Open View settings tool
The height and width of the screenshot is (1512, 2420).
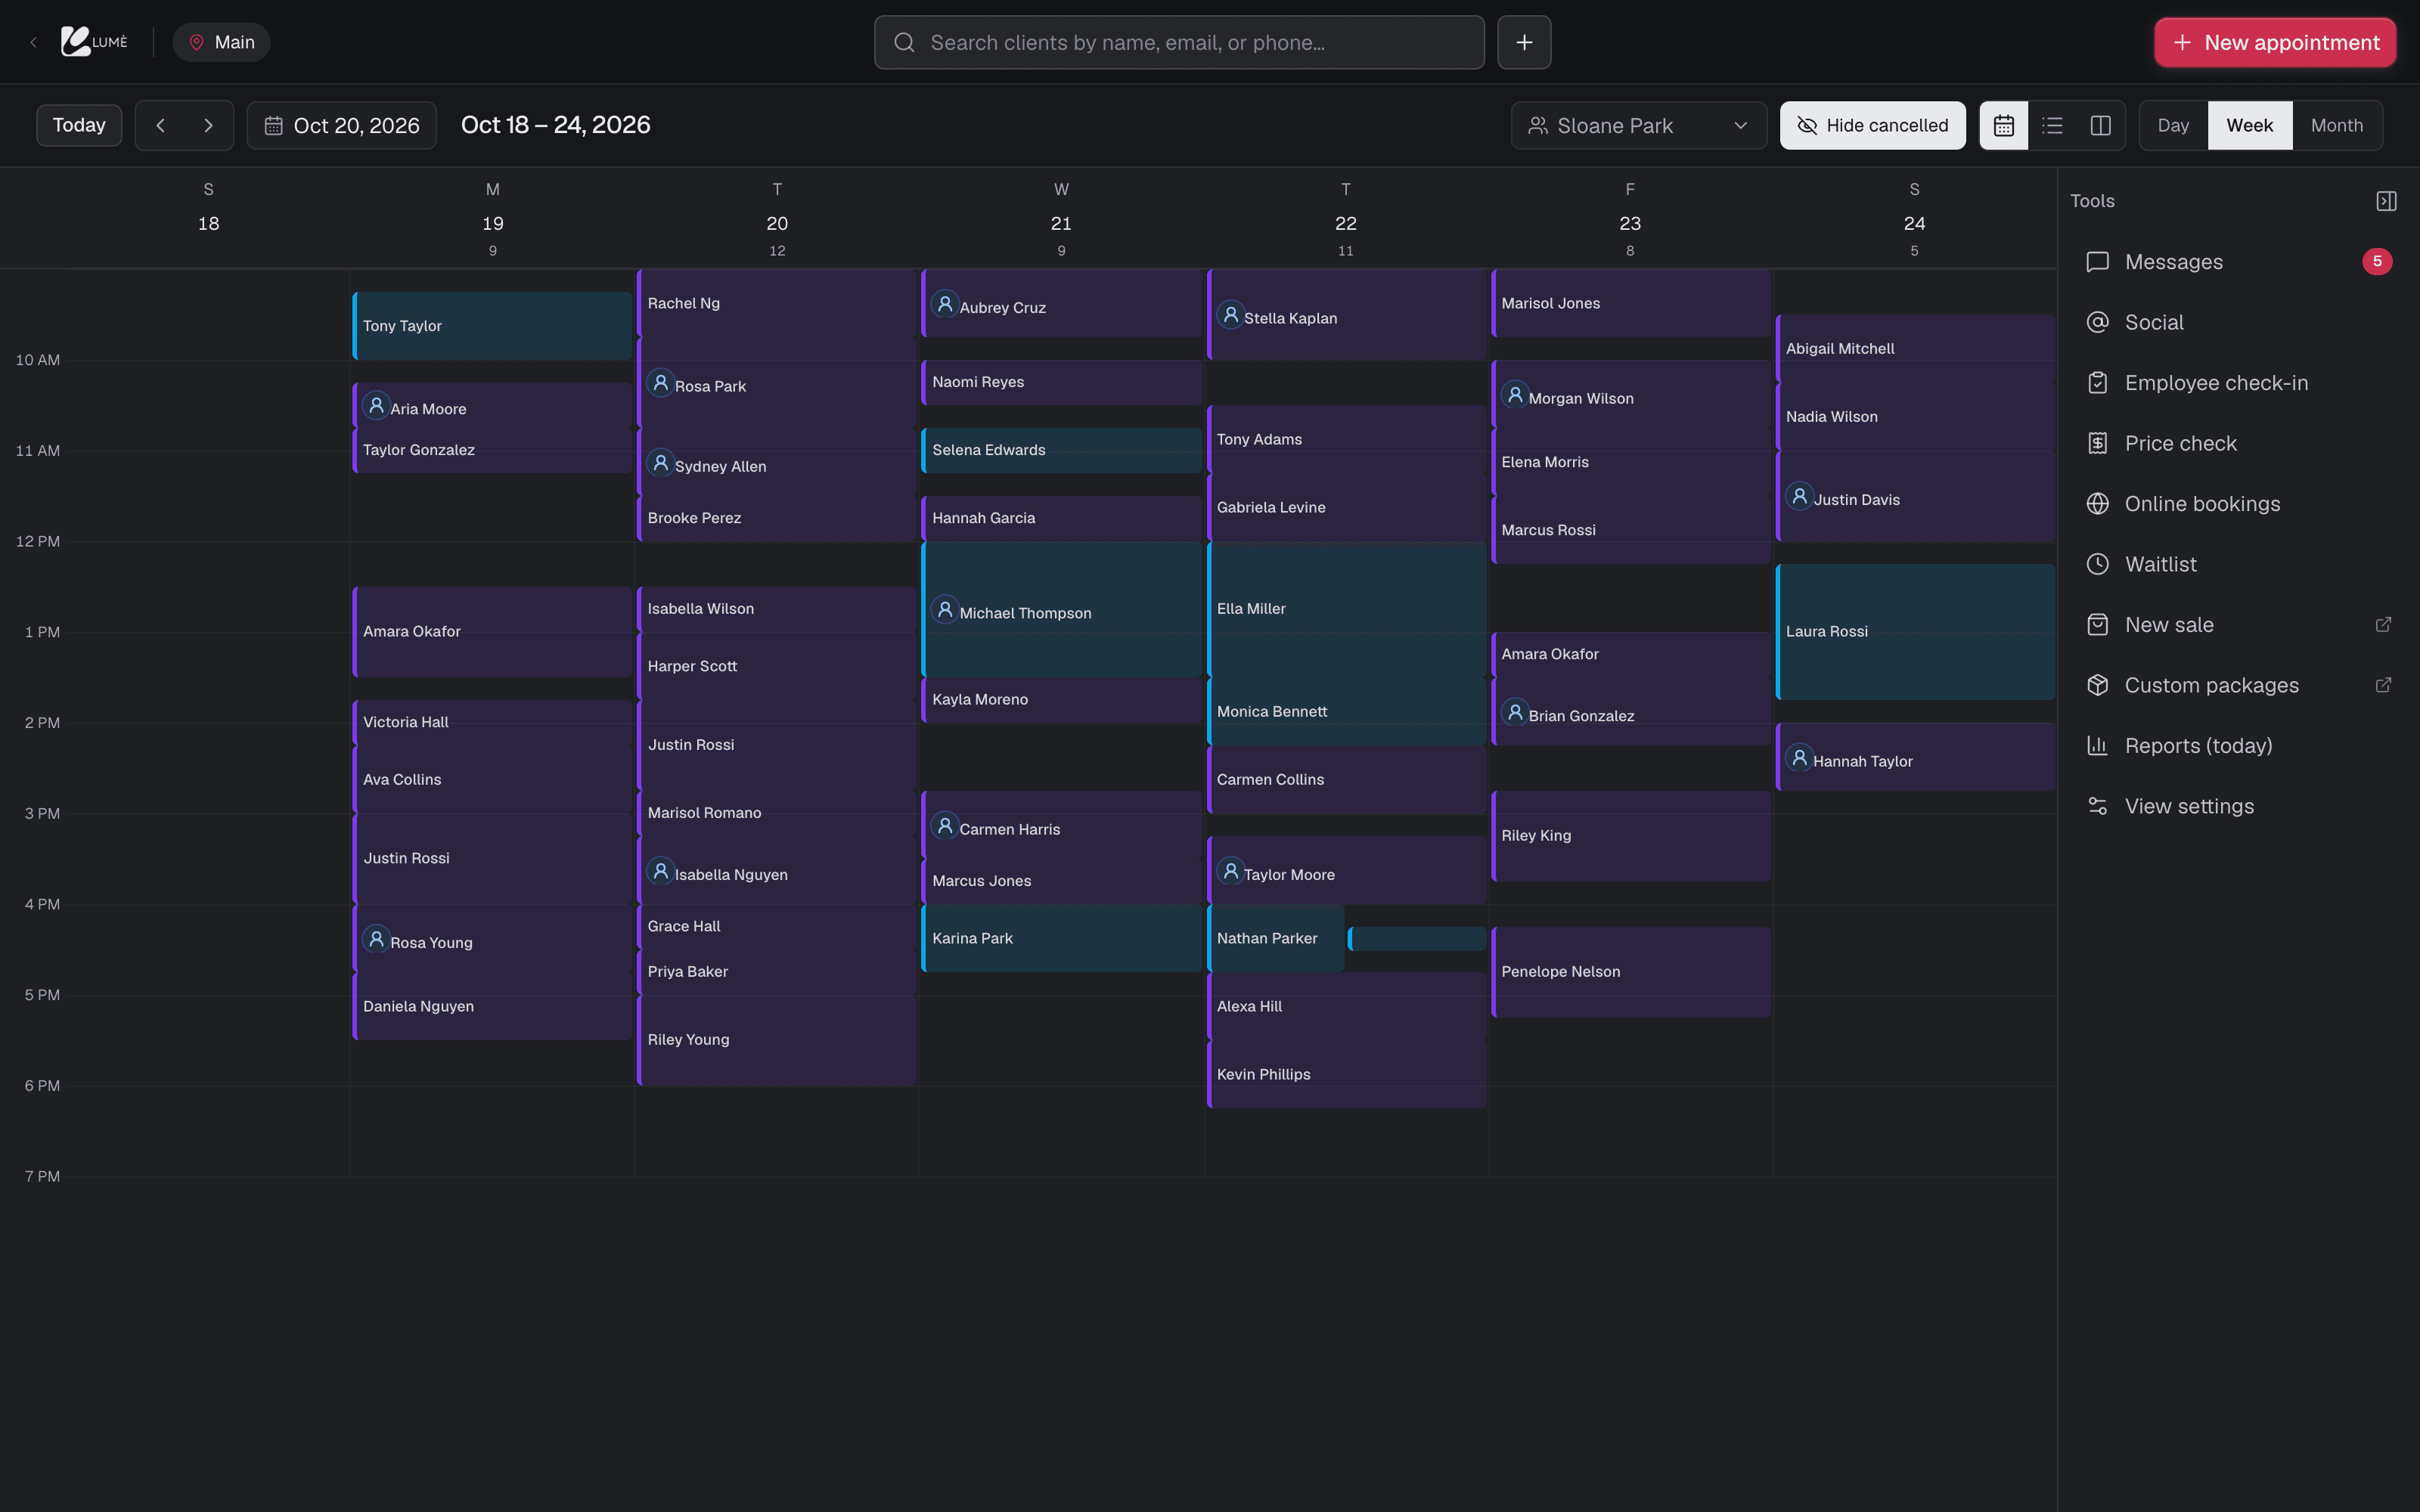(x=2238, y=806)
